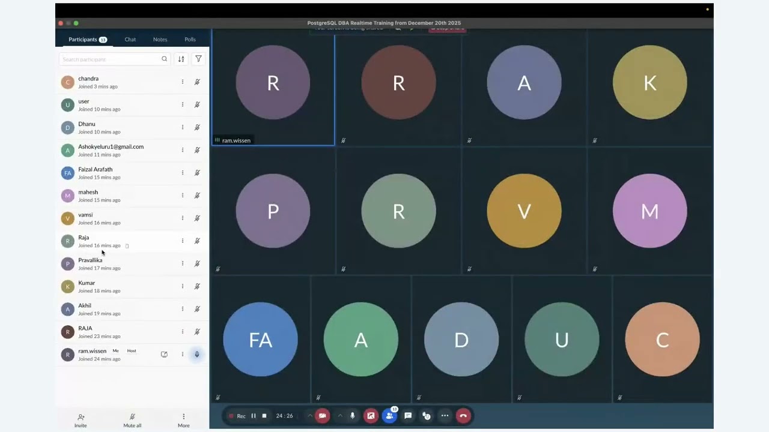
Task: Click the copy icon beside Raja's join time
Action: pos(127,246)
